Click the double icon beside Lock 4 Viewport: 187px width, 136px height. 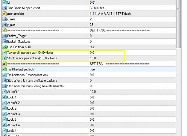click(x=4, y=131)
